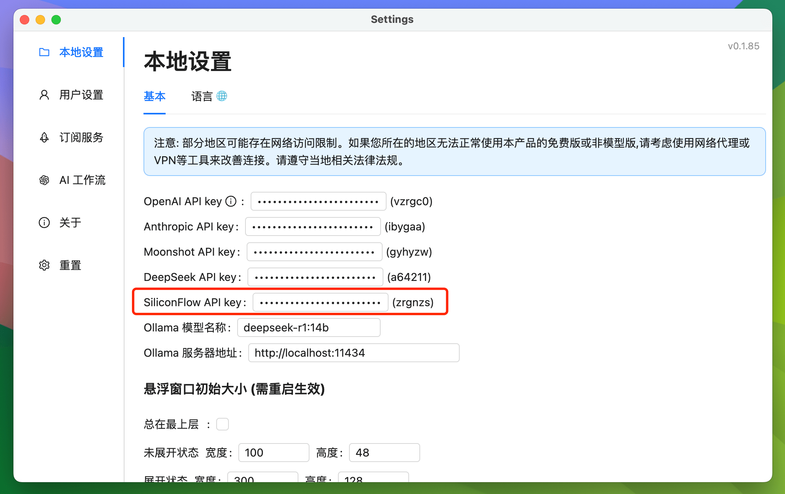Click the blue network notice box

pos(455,152)
